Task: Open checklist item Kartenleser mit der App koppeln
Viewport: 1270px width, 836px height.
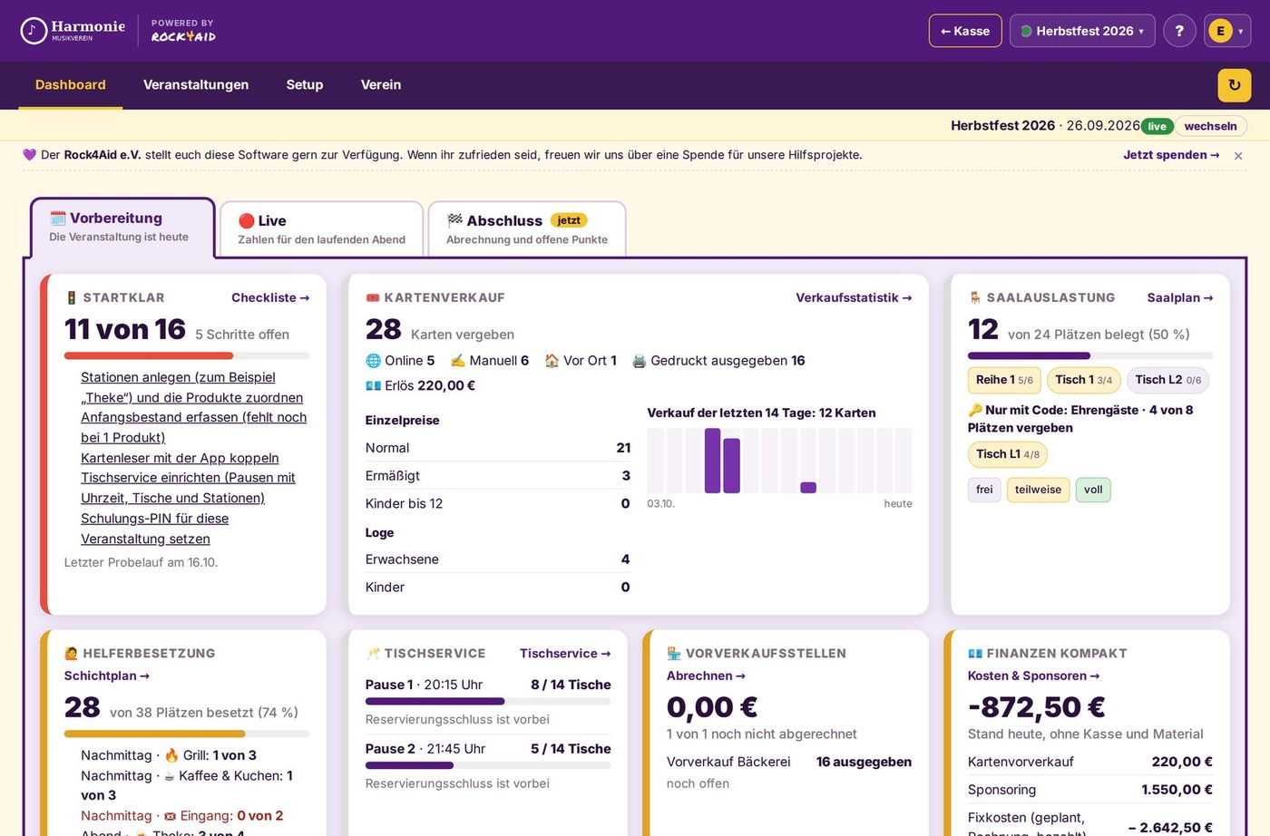Action: coord(180,458)
